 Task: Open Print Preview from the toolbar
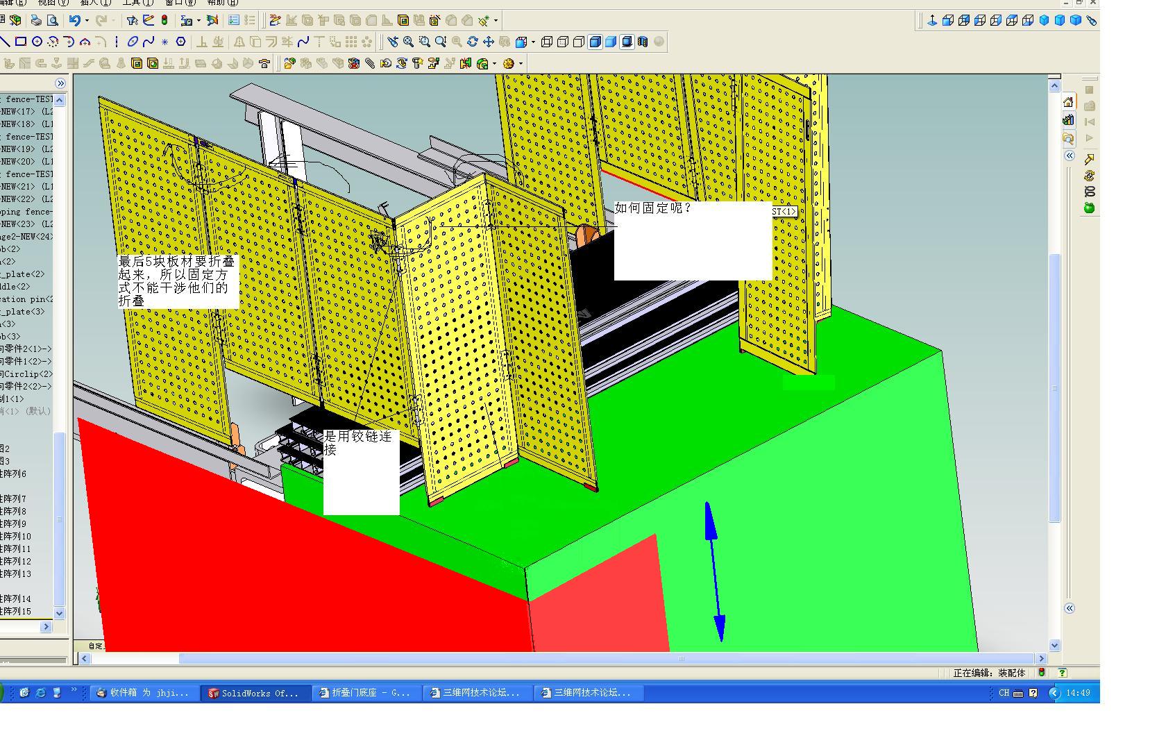(x=52, y=21)
